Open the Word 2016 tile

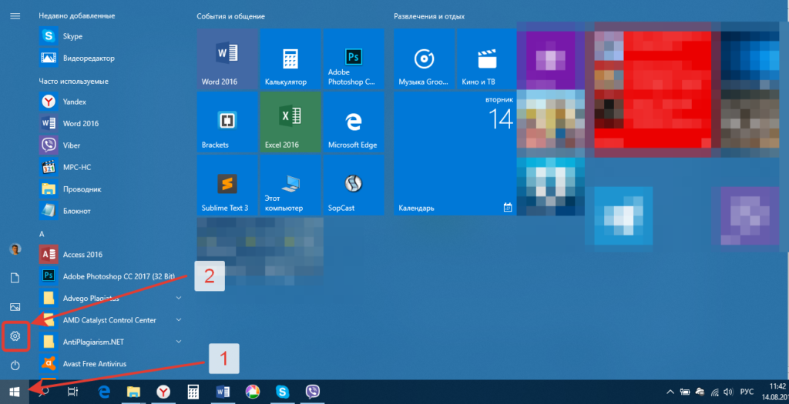click(x=227, y=60)
